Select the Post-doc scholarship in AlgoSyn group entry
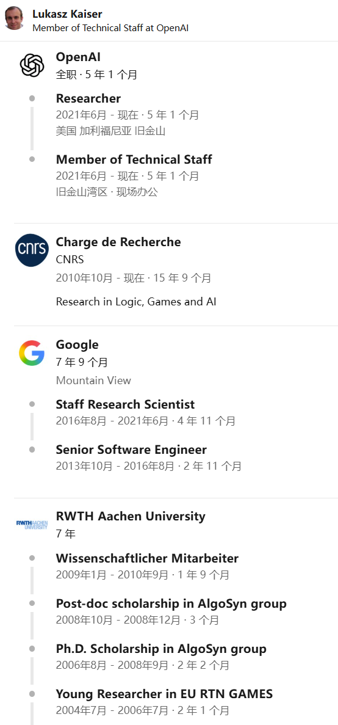 tap(171, 603)
